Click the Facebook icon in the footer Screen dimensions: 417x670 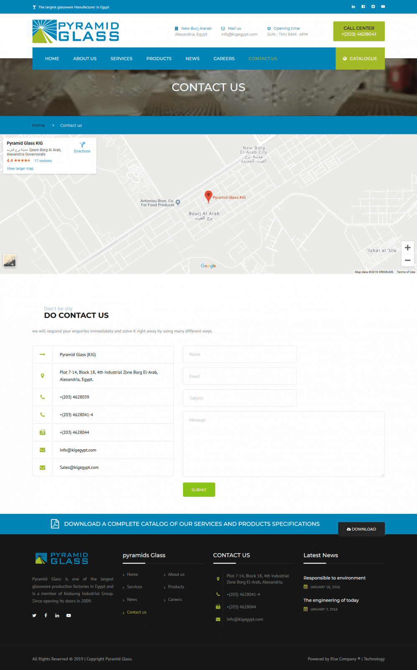(46, 615)
